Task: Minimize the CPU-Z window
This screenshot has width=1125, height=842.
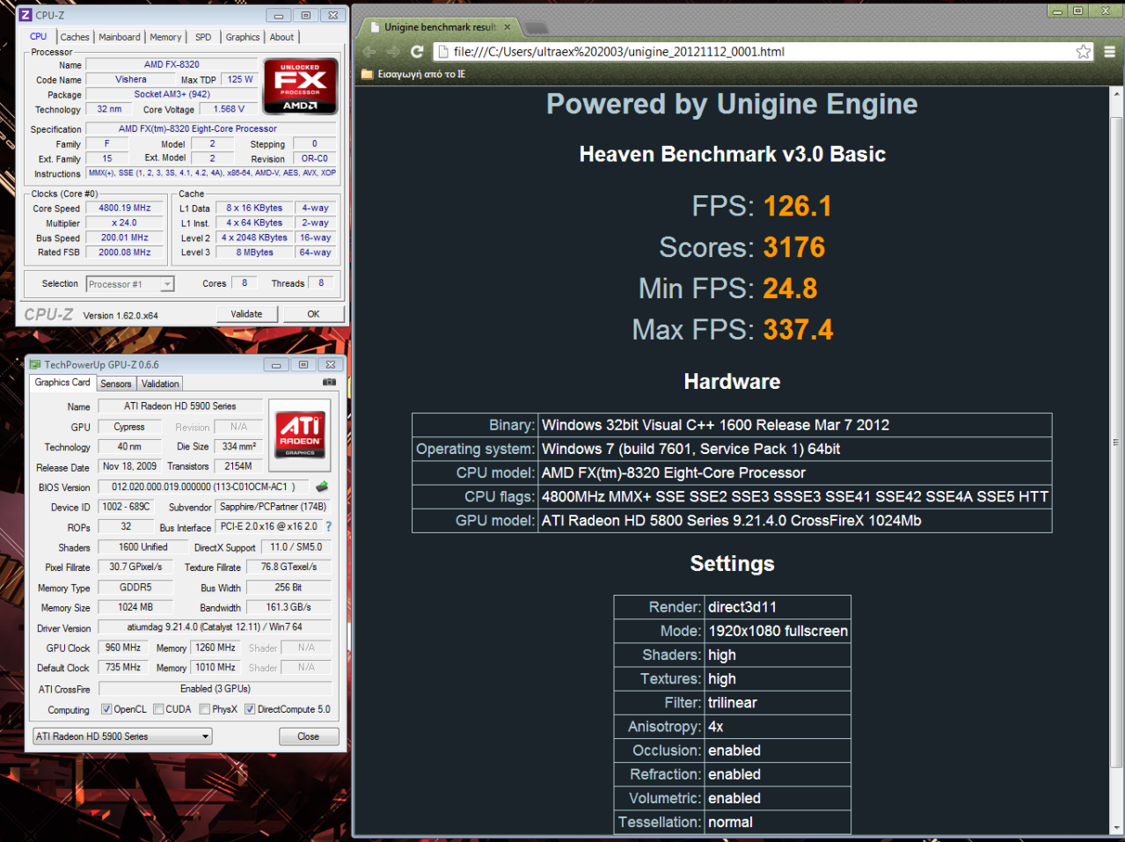Action: (x=279, y=15)
